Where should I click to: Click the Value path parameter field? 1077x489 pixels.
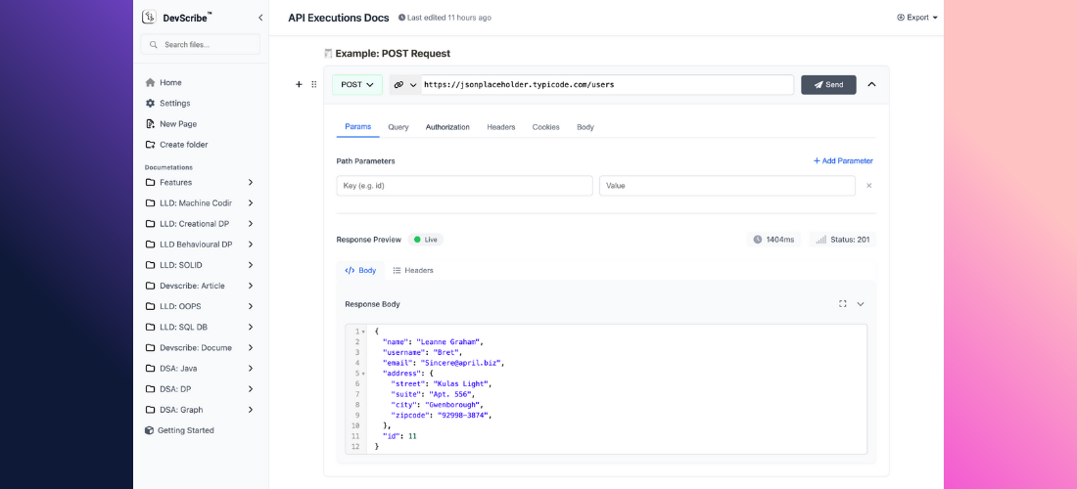(727, 186)
